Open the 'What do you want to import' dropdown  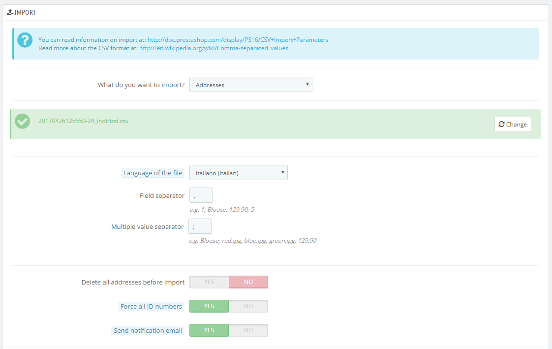coord(250,85)
